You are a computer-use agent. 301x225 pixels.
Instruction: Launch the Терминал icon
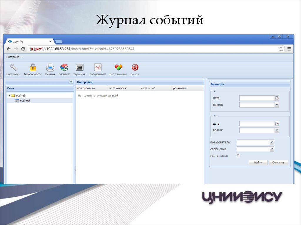pos(79,67)
